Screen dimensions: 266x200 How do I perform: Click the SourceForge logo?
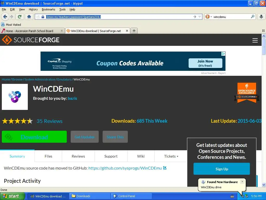point(31,40)
